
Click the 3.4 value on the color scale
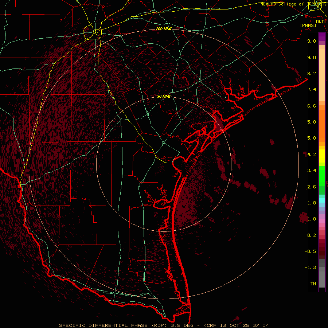tap(312, 171)
